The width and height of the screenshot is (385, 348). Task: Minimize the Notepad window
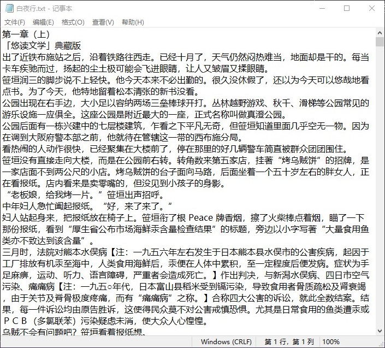pyautogui.click(x=322, y=8)
